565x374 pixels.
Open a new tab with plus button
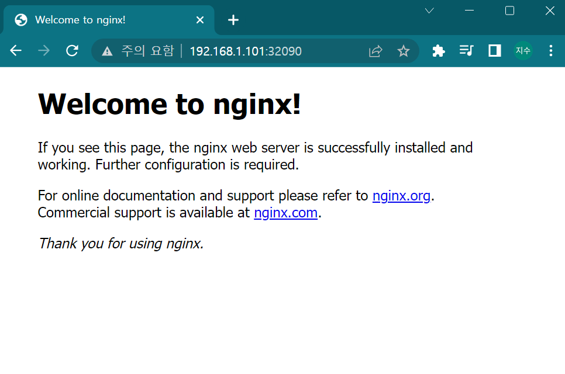tap(233, 20)
